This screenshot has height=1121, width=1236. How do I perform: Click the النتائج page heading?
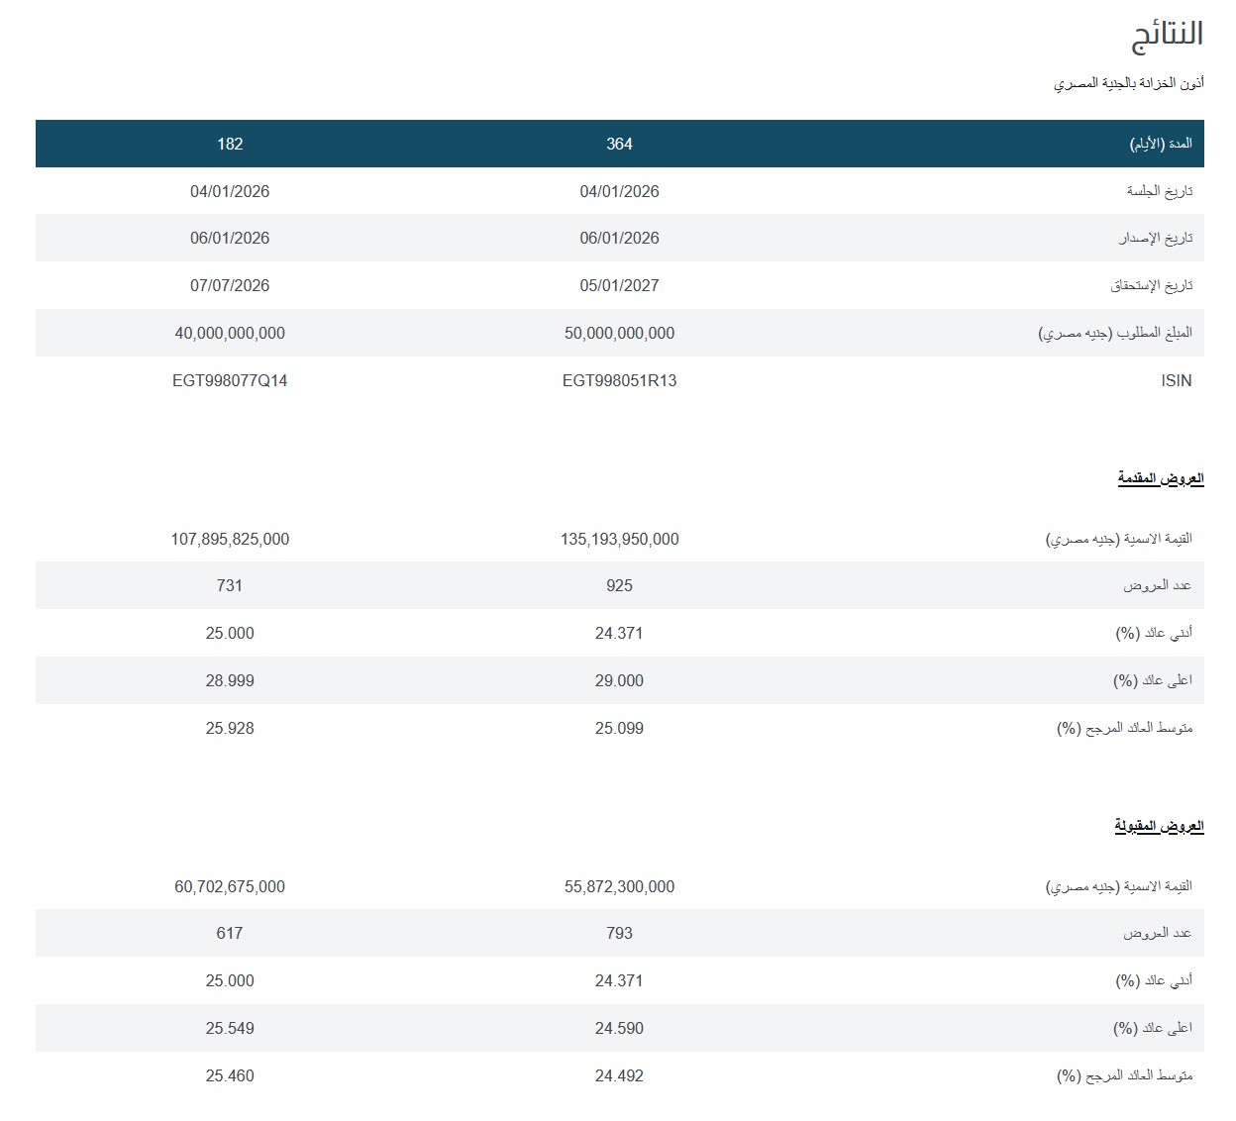pos(1167,35)
